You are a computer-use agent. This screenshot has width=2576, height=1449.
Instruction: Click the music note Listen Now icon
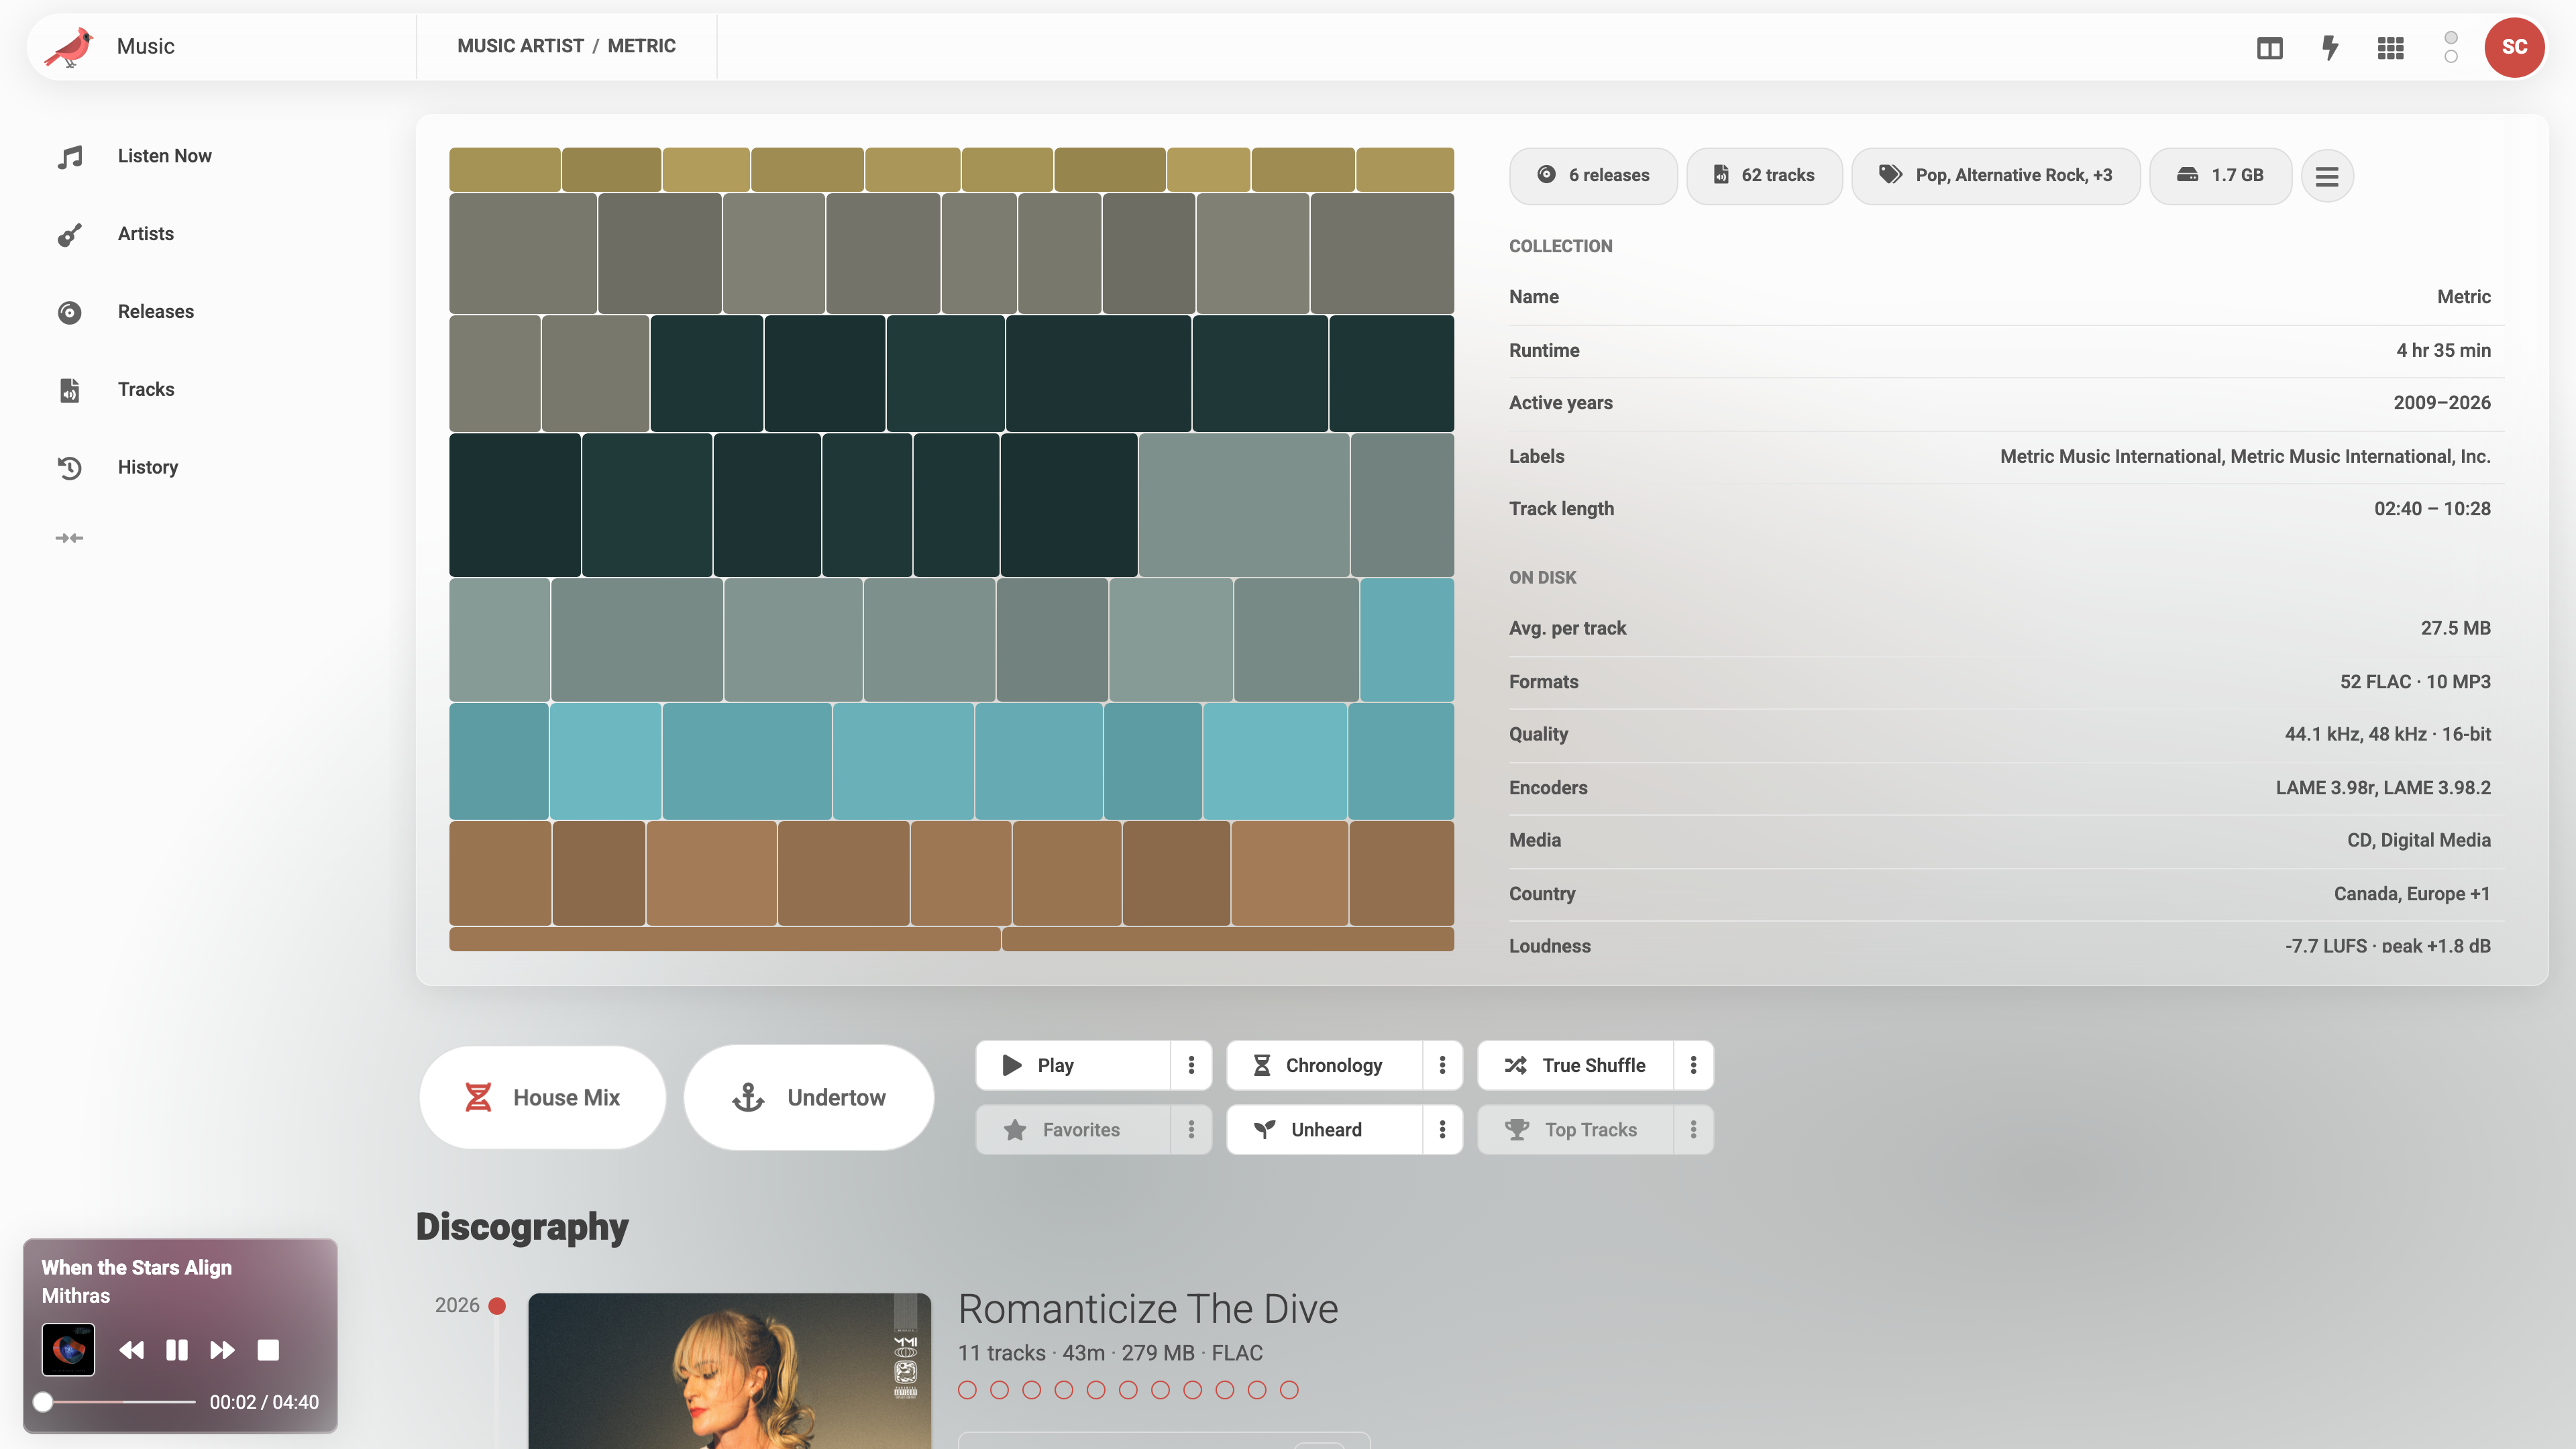click(x=69, y=156)
